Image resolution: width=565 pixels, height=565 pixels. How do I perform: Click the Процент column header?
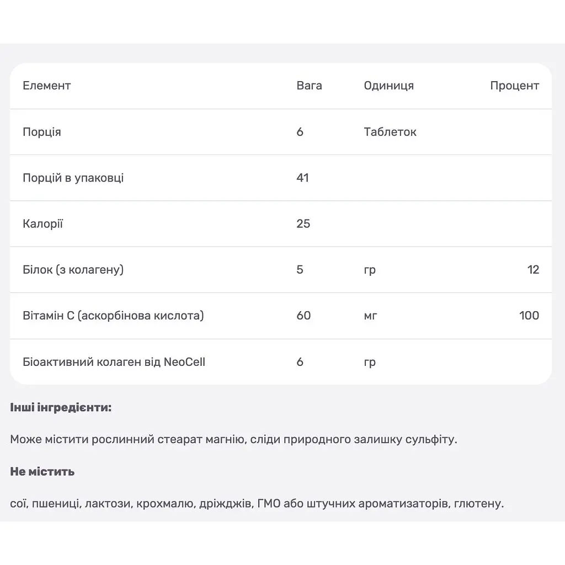tap(515, 86)
